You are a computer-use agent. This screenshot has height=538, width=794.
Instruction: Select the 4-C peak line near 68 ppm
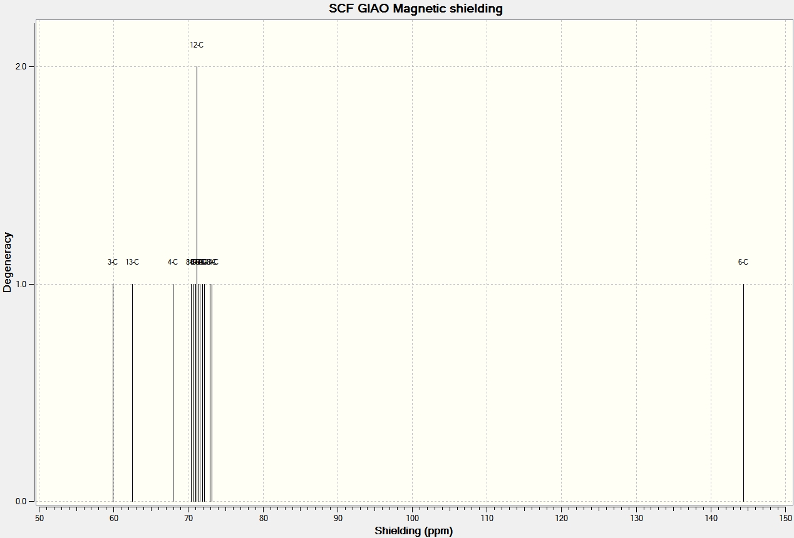click(x=173, y=392)
